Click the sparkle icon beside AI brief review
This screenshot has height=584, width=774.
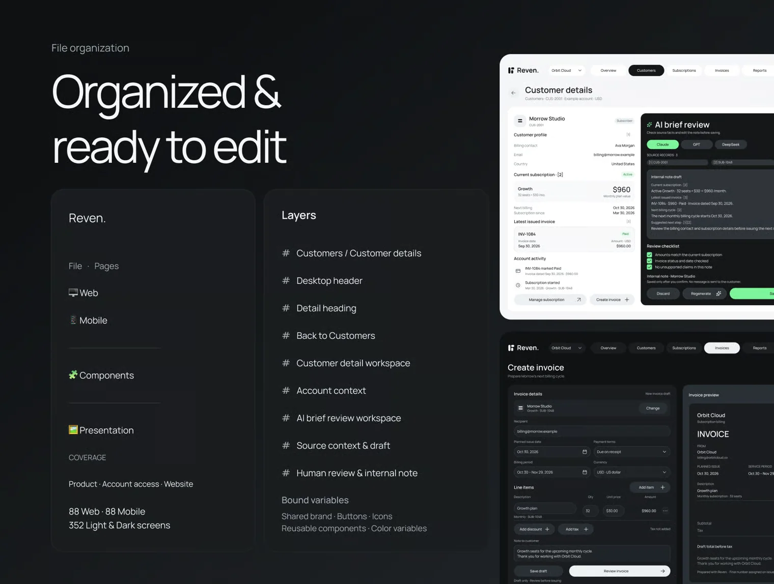click(649, 125)
